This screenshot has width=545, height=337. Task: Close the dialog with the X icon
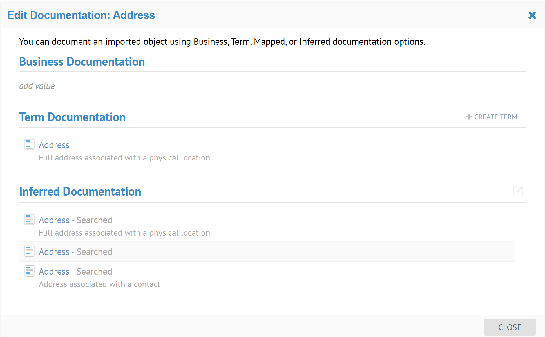point(532,15)
